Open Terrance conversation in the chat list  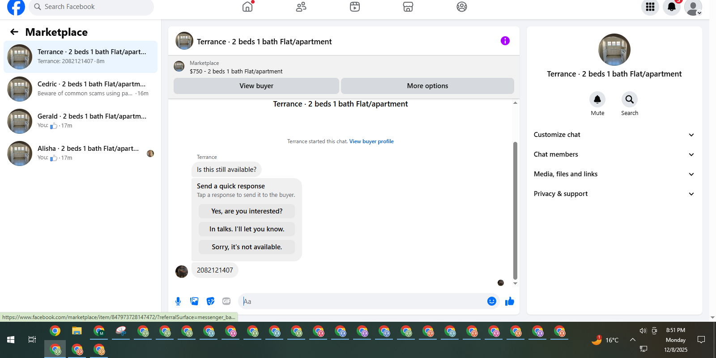click(x=81, y=57)
